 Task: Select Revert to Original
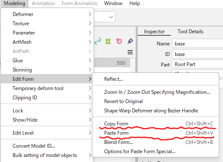[x=155, y=101]
